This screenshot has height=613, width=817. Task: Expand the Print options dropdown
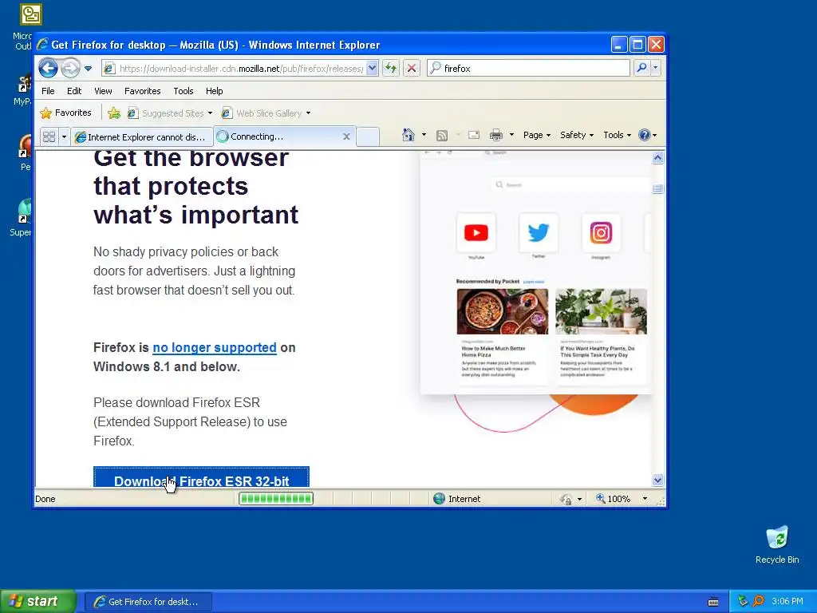tap(511, 135)
